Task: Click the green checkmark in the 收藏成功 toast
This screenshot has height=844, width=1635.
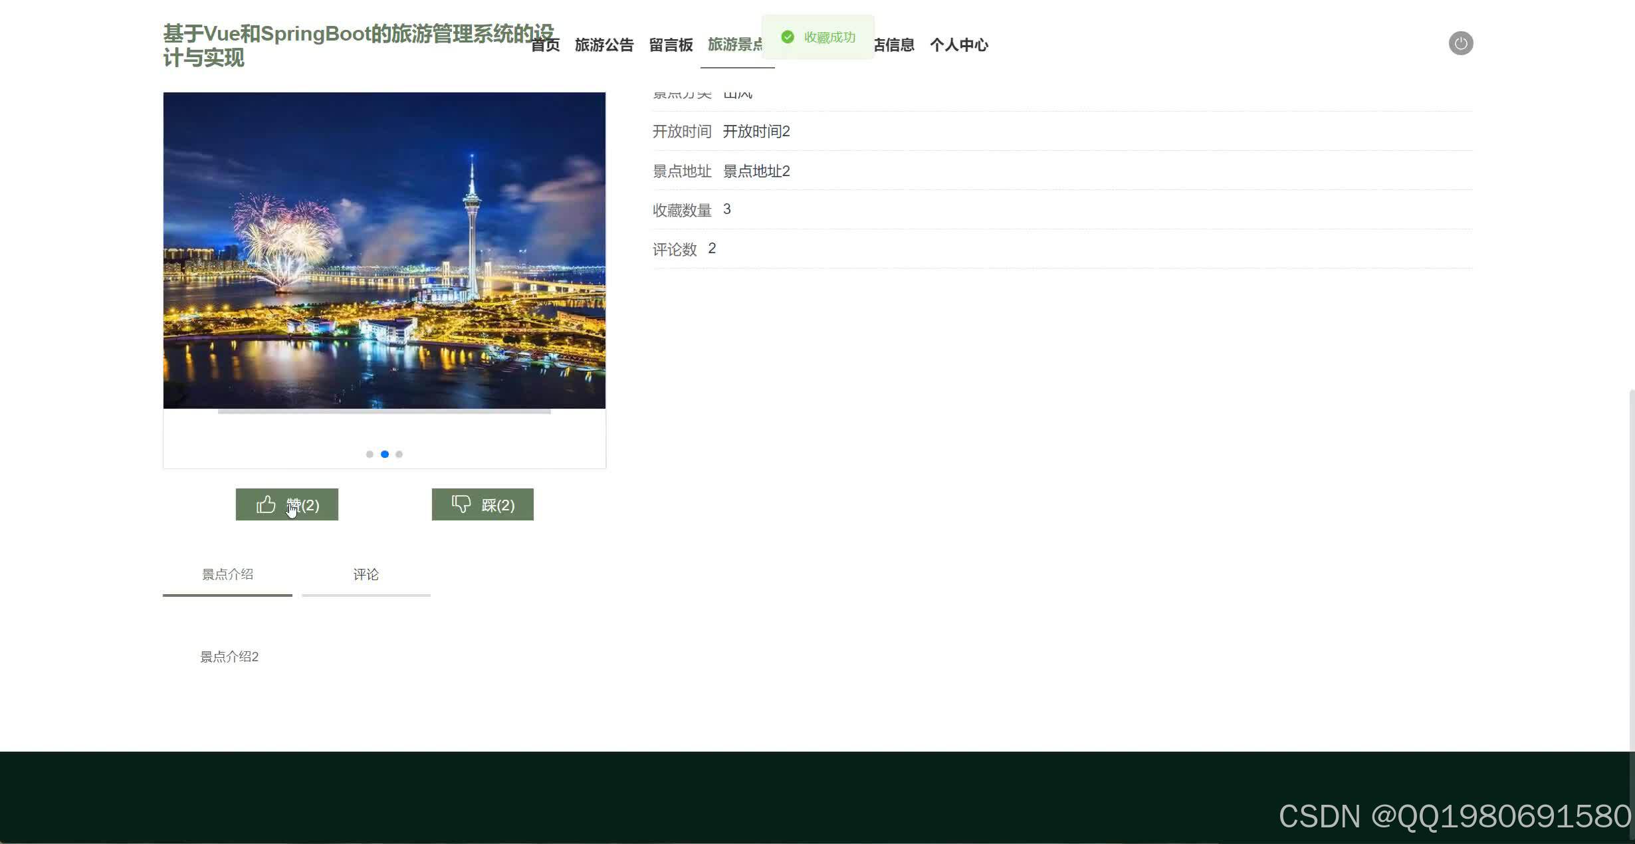Action: coord(788,37)
